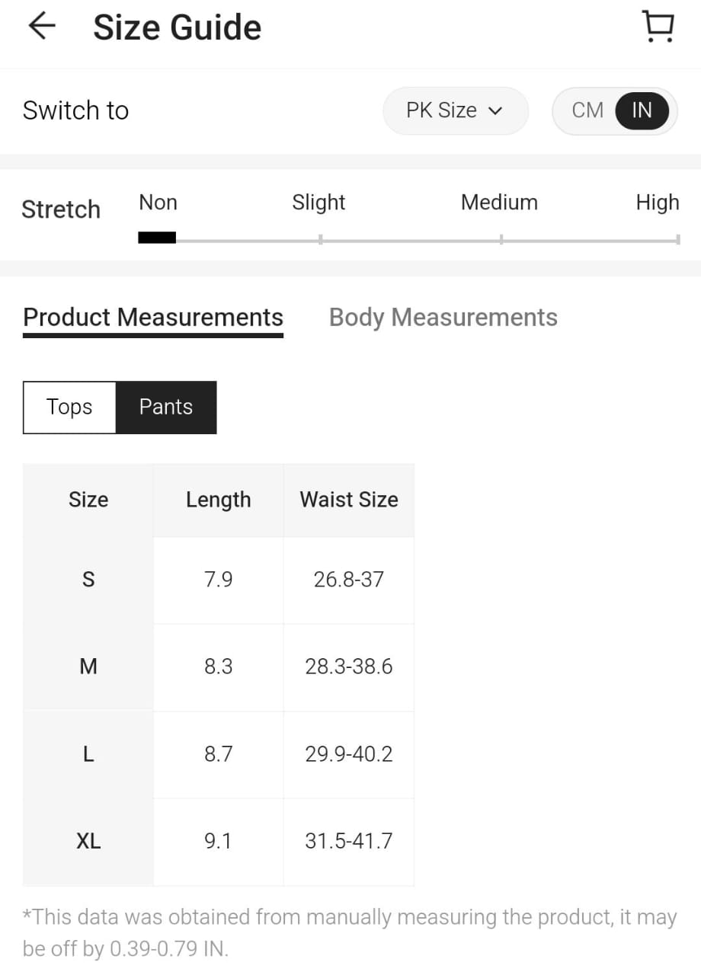The width and height of the screenshot is (701, 975).
Task: Select size M row
Action: 88,667
